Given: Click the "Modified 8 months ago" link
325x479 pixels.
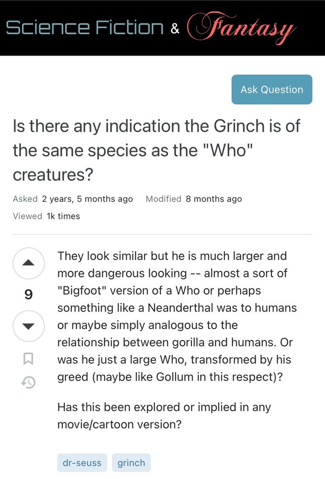Looking at the screenshot, I should coord(194,199).
